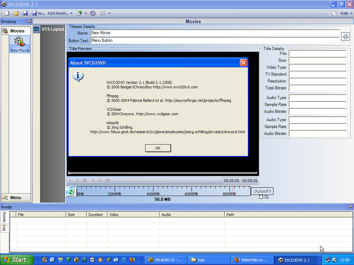Close the About SVCD2DVD dialog
The width and height of the screenshot is (354, 265).
point(243,63)
